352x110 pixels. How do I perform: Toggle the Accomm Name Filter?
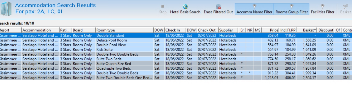point(254,9)
